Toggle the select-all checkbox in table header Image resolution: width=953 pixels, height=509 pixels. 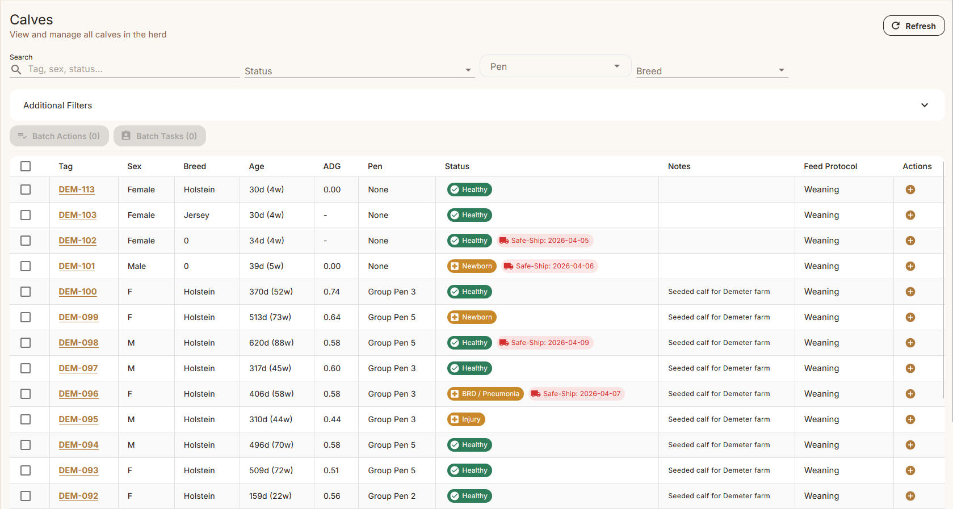26,166
